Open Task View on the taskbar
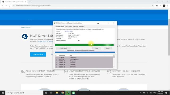The image size is (170, 95). coord(51,93)
